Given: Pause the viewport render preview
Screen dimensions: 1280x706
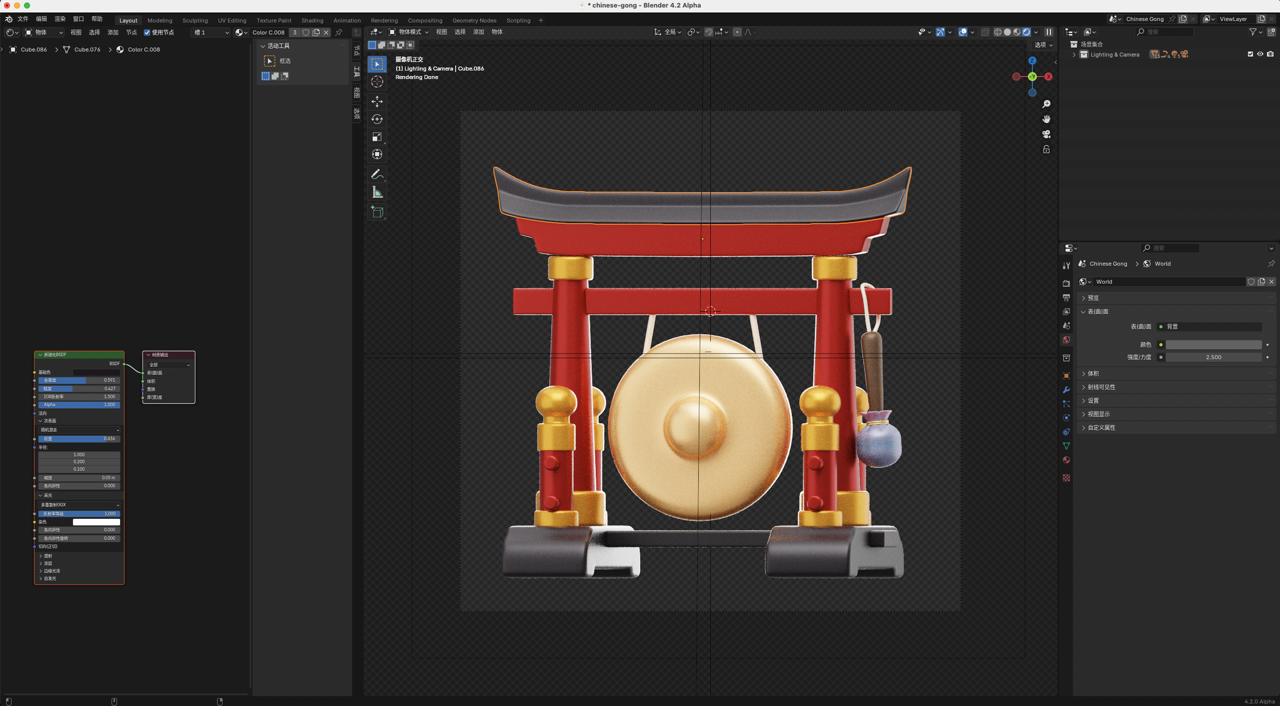Looking at the screenshot, I should pos(1049,32).
